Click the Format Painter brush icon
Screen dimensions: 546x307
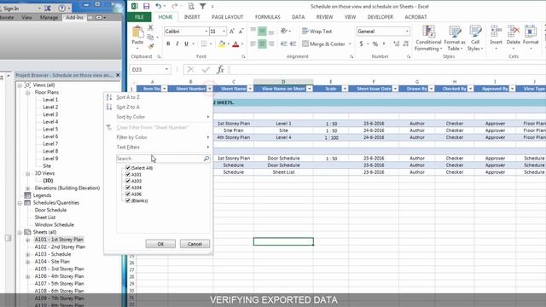point(150,46)
